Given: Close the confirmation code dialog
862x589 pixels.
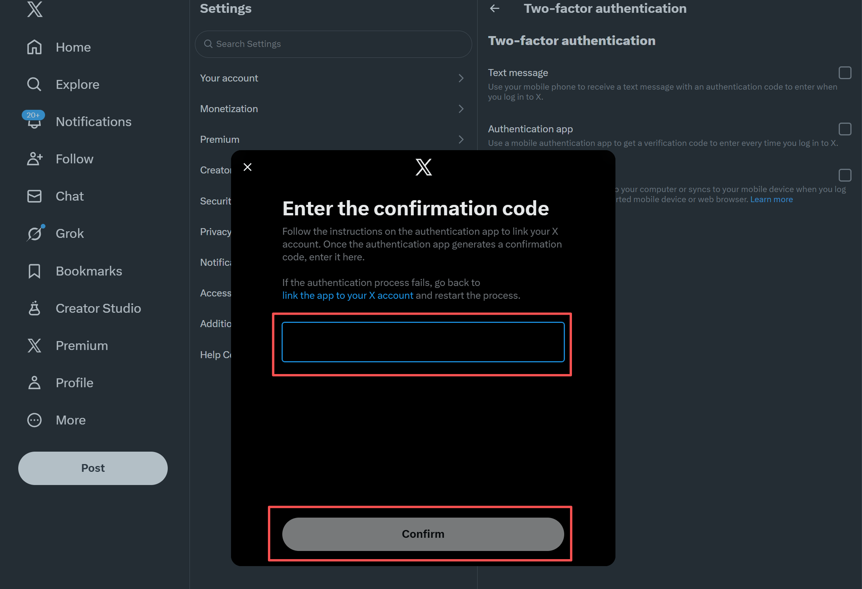Looking at the screenshot, I should pos(247,167).
